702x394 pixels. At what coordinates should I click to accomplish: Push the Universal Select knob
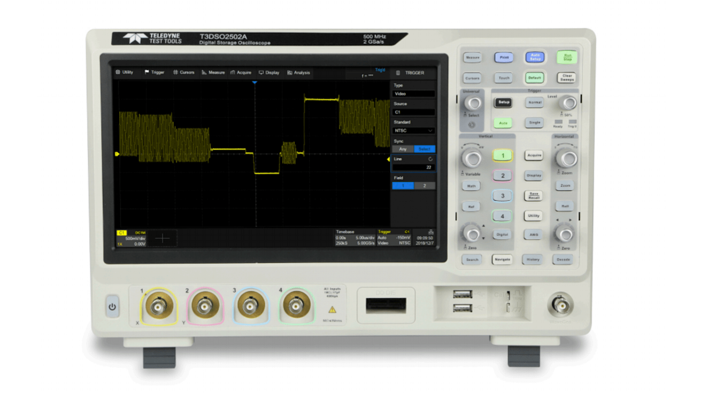(474, 103)
